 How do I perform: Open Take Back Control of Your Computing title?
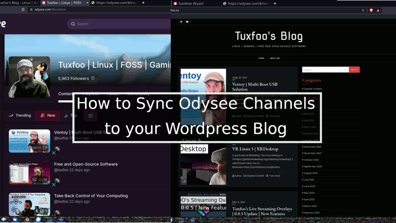91,196
